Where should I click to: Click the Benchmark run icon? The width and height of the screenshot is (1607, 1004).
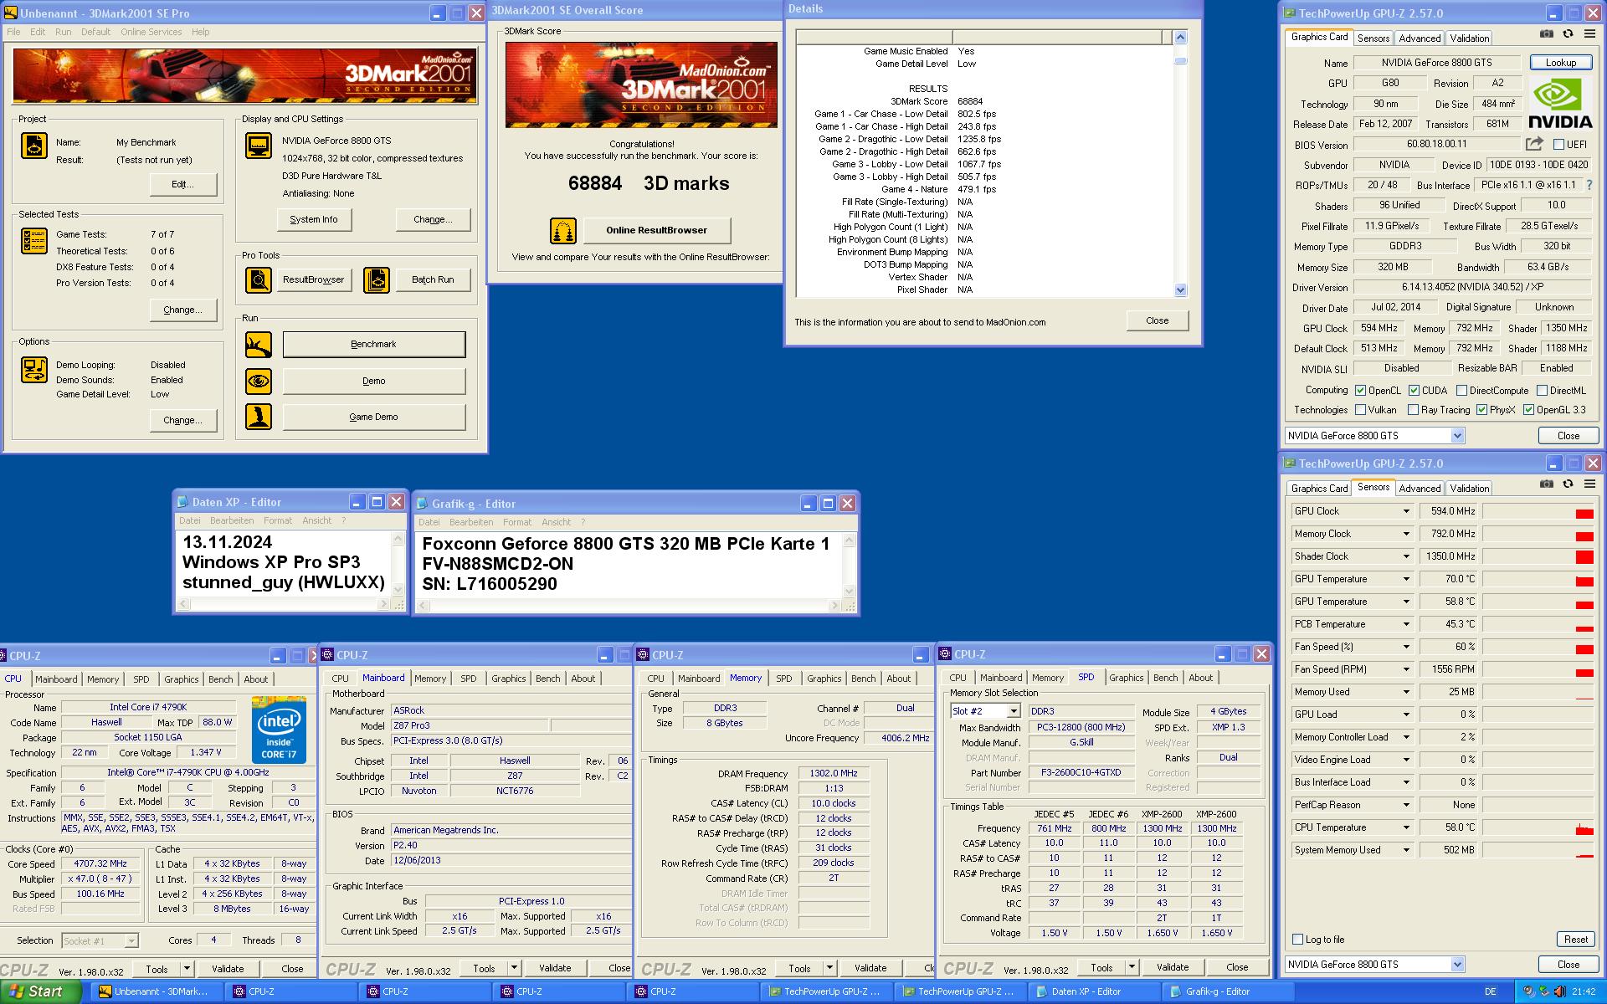click(x=258, y=344)
